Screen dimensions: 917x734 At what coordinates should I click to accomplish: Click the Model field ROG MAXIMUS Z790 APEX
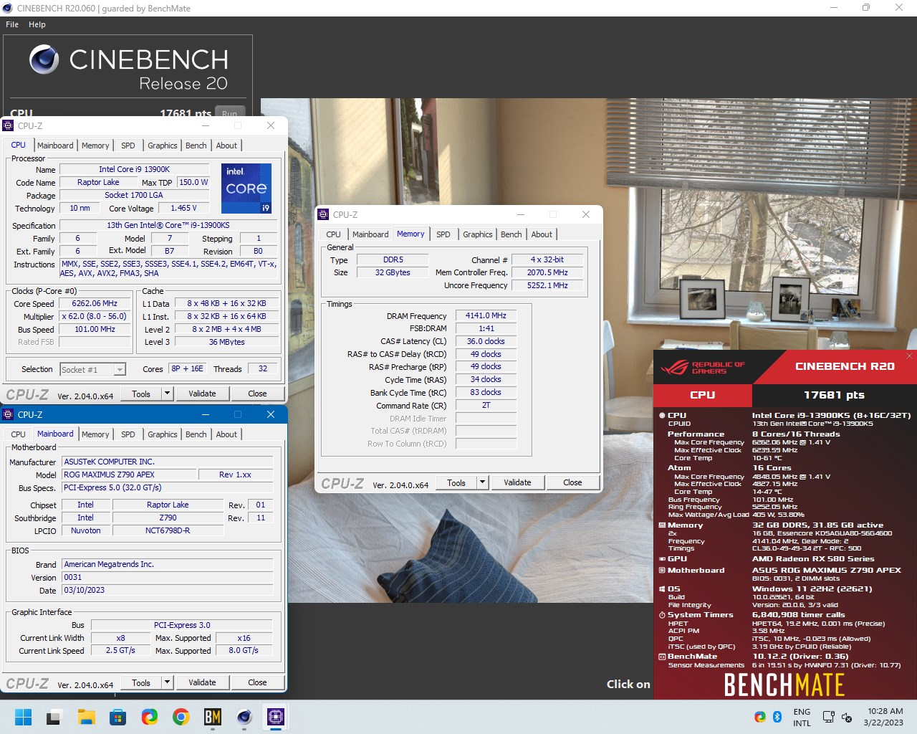pyautogui.click(x=129, y=475)
